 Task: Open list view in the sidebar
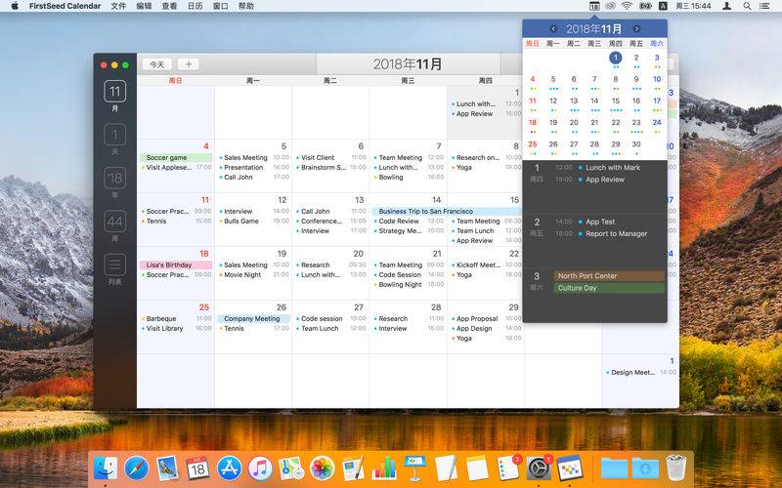115,268
